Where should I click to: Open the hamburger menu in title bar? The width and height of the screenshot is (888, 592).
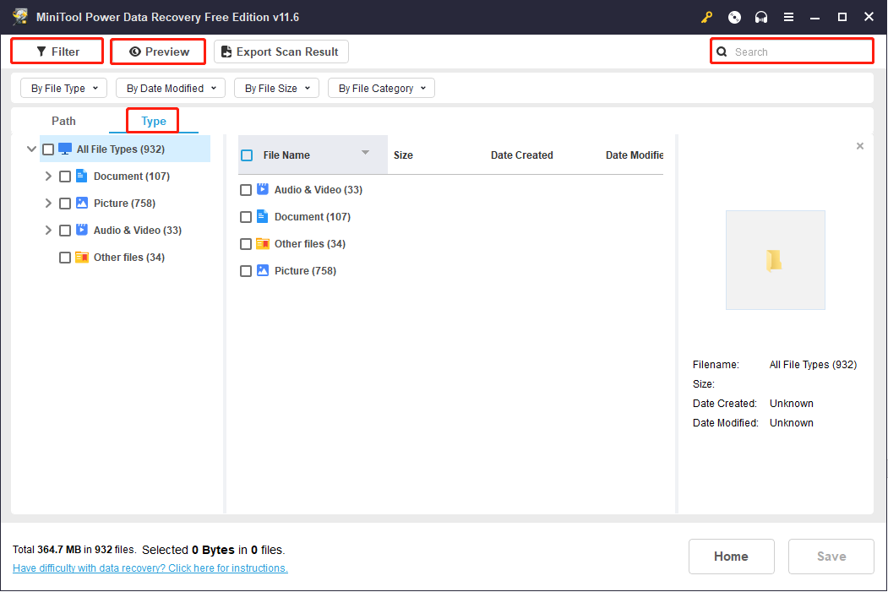[788, 17]
